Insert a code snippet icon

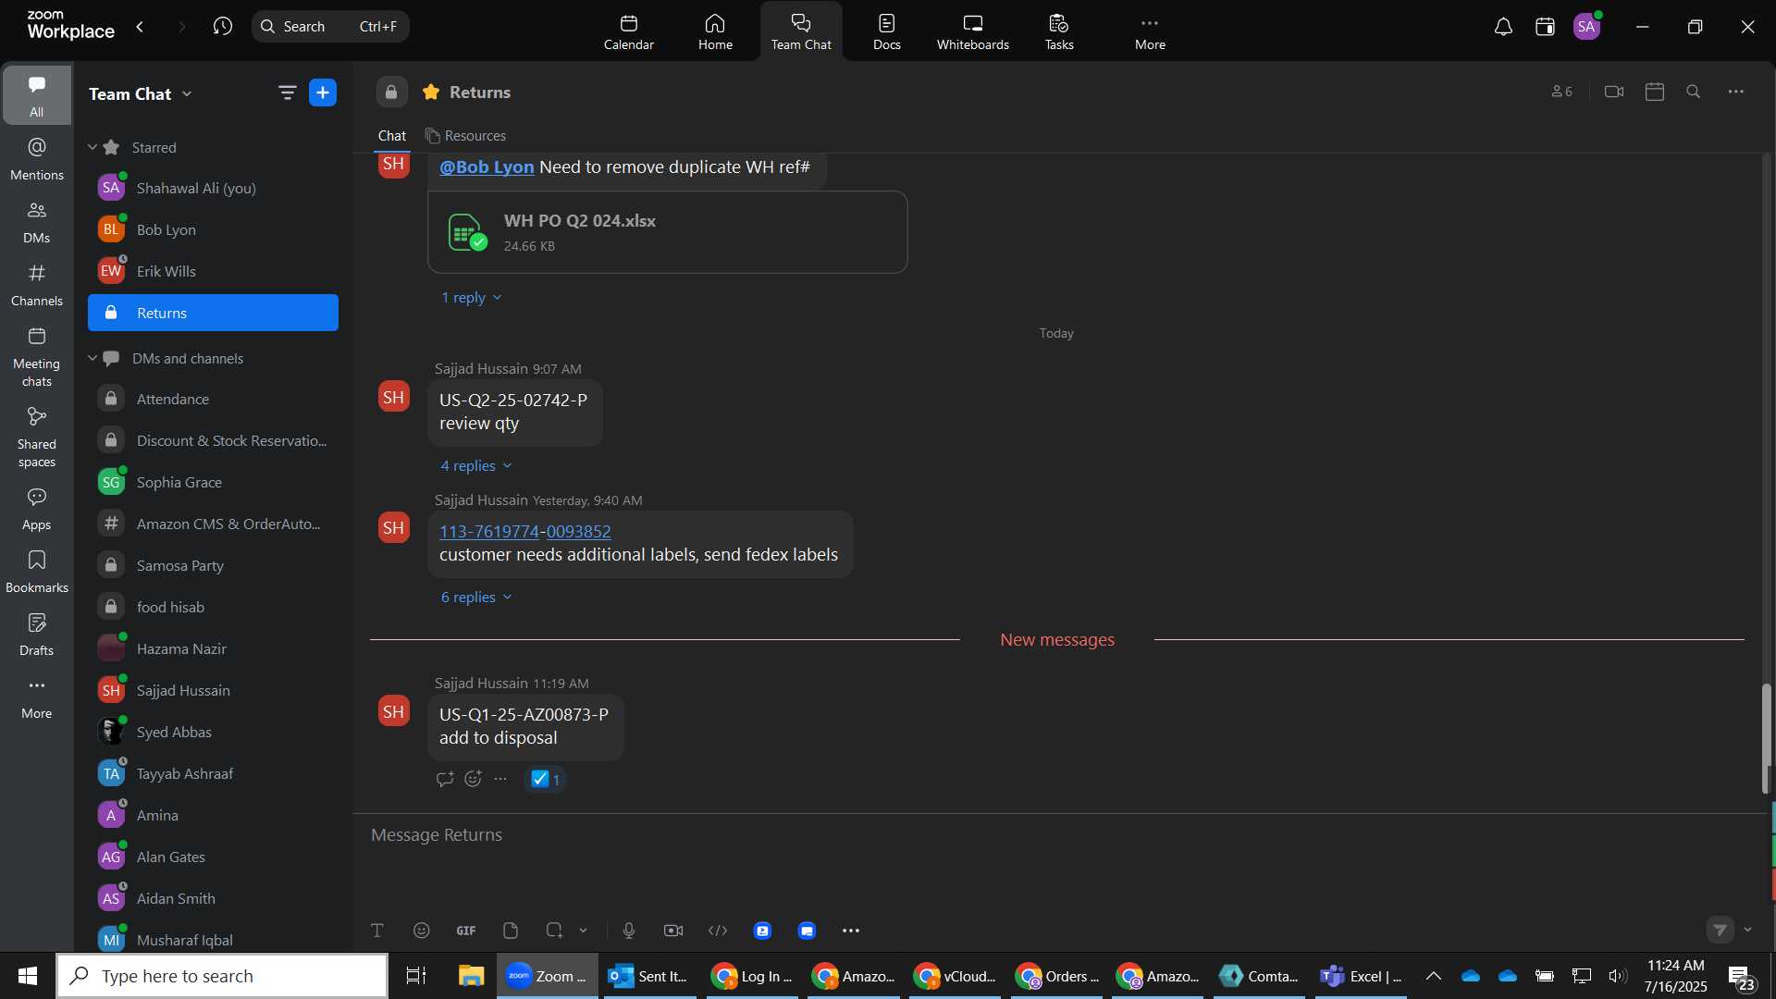[718, 931]
